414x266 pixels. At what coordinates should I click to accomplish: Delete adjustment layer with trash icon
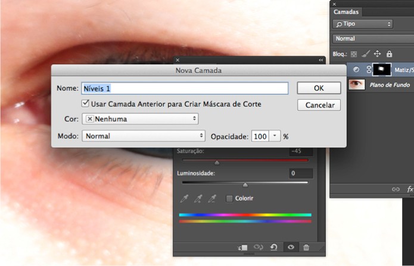306,247
